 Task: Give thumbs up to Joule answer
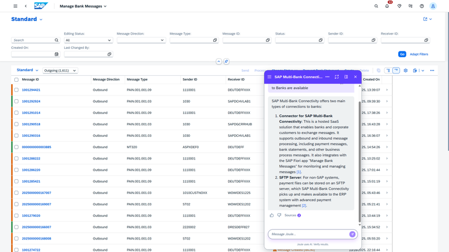click(x=272, y=216)
